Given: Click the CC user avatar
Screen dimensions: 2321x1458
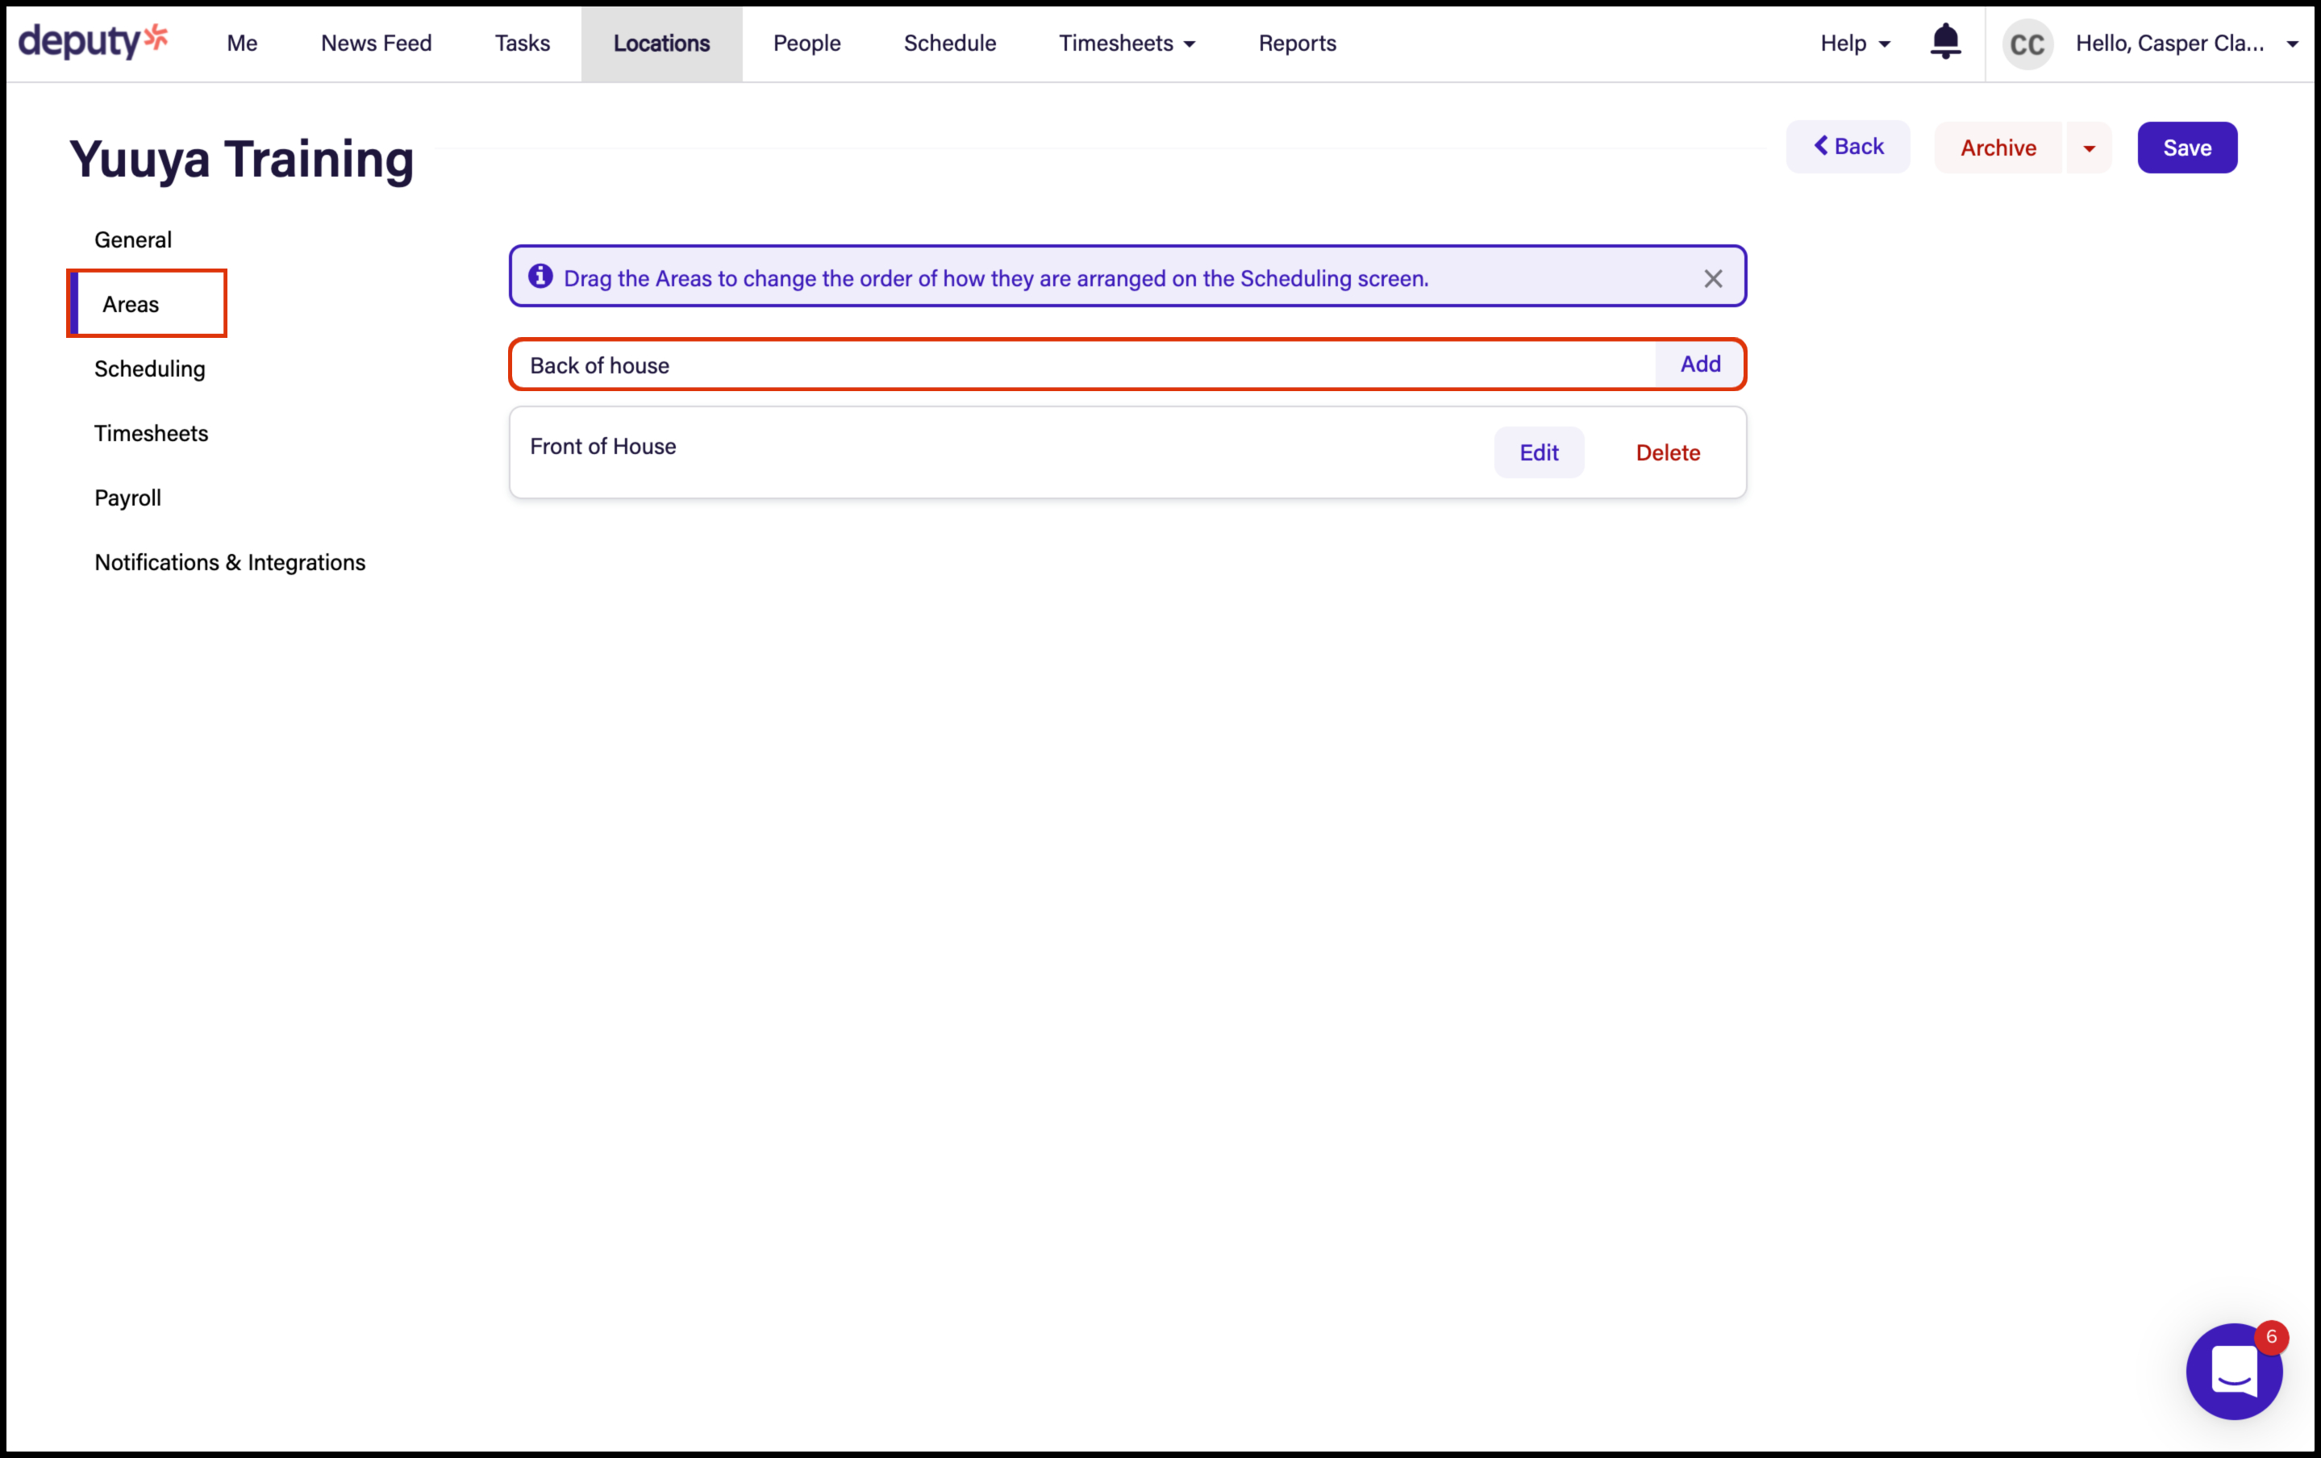Looking at the screenshot, I should click(x=2027, y=44).
